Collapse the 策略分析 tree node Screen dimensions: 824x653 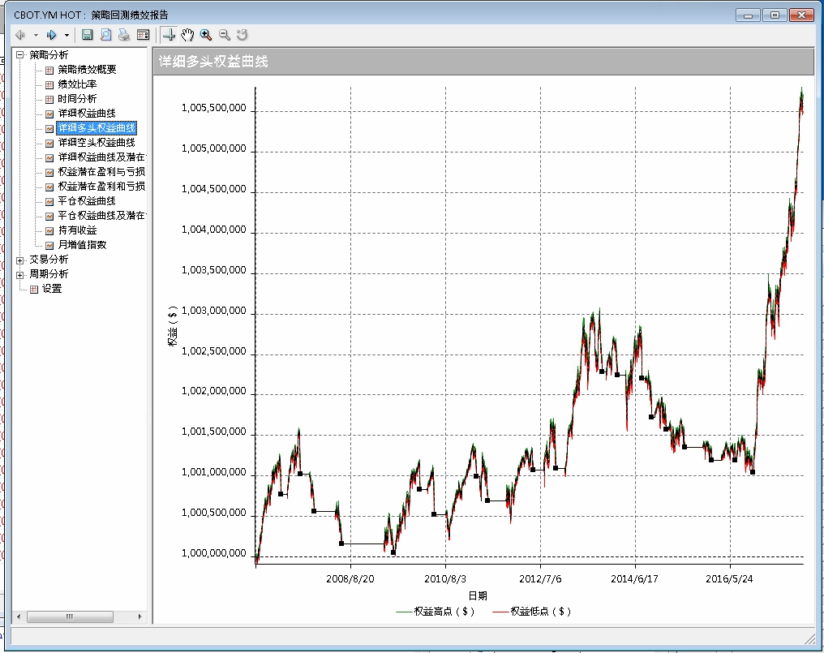[x=19, y=55]
